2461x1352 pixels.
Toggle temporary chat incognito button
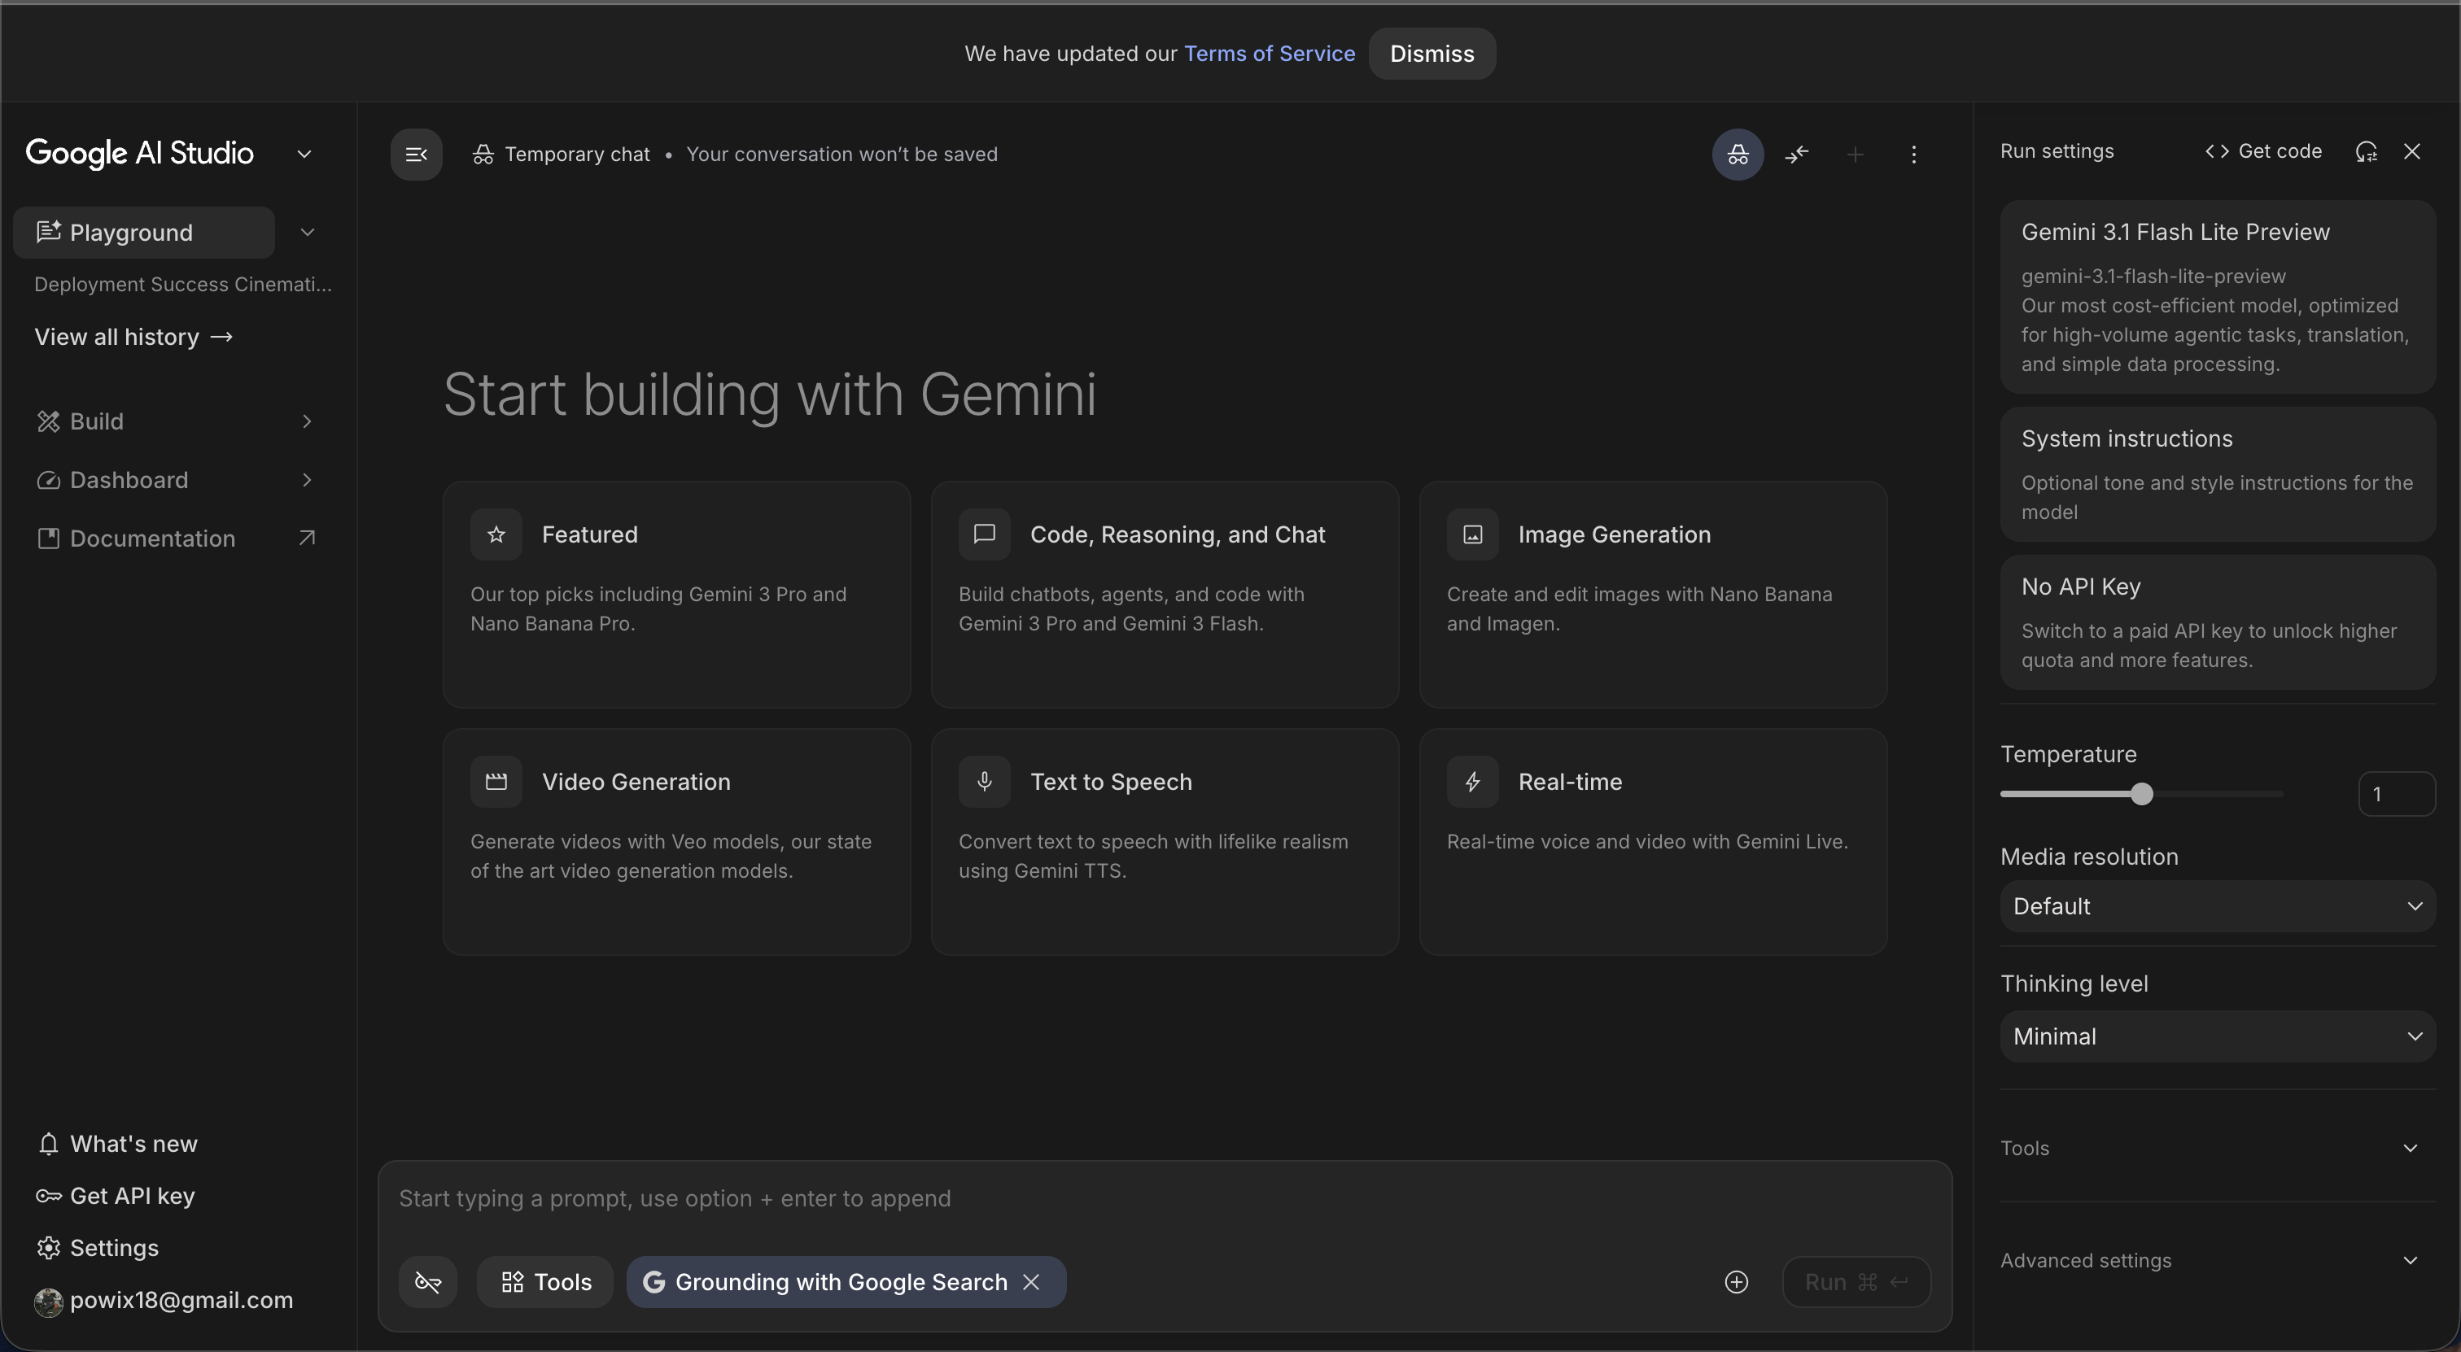[x=1737, y=154]
